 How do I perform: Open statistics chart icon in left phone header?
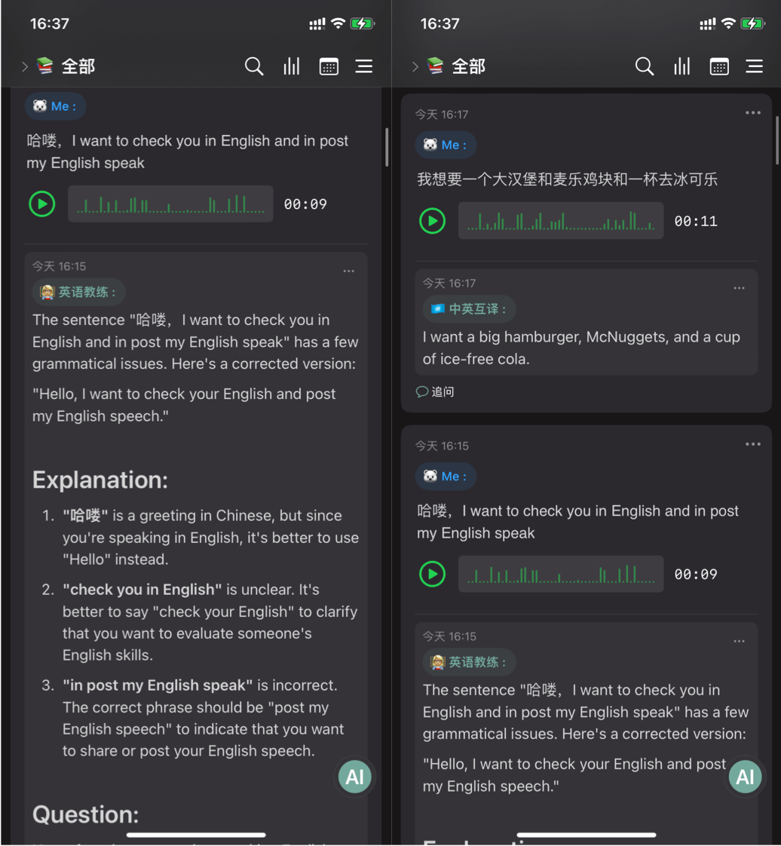coord(291,66)
